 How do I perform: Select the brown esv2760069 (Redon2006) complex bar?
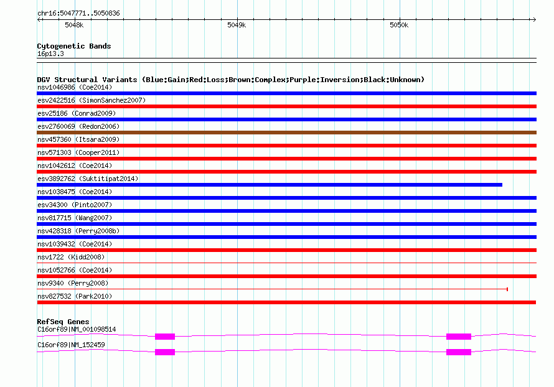[x=286, y=133]
